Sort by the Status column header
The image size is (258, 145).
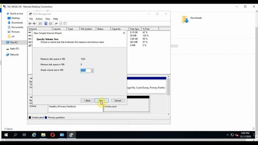103,29
